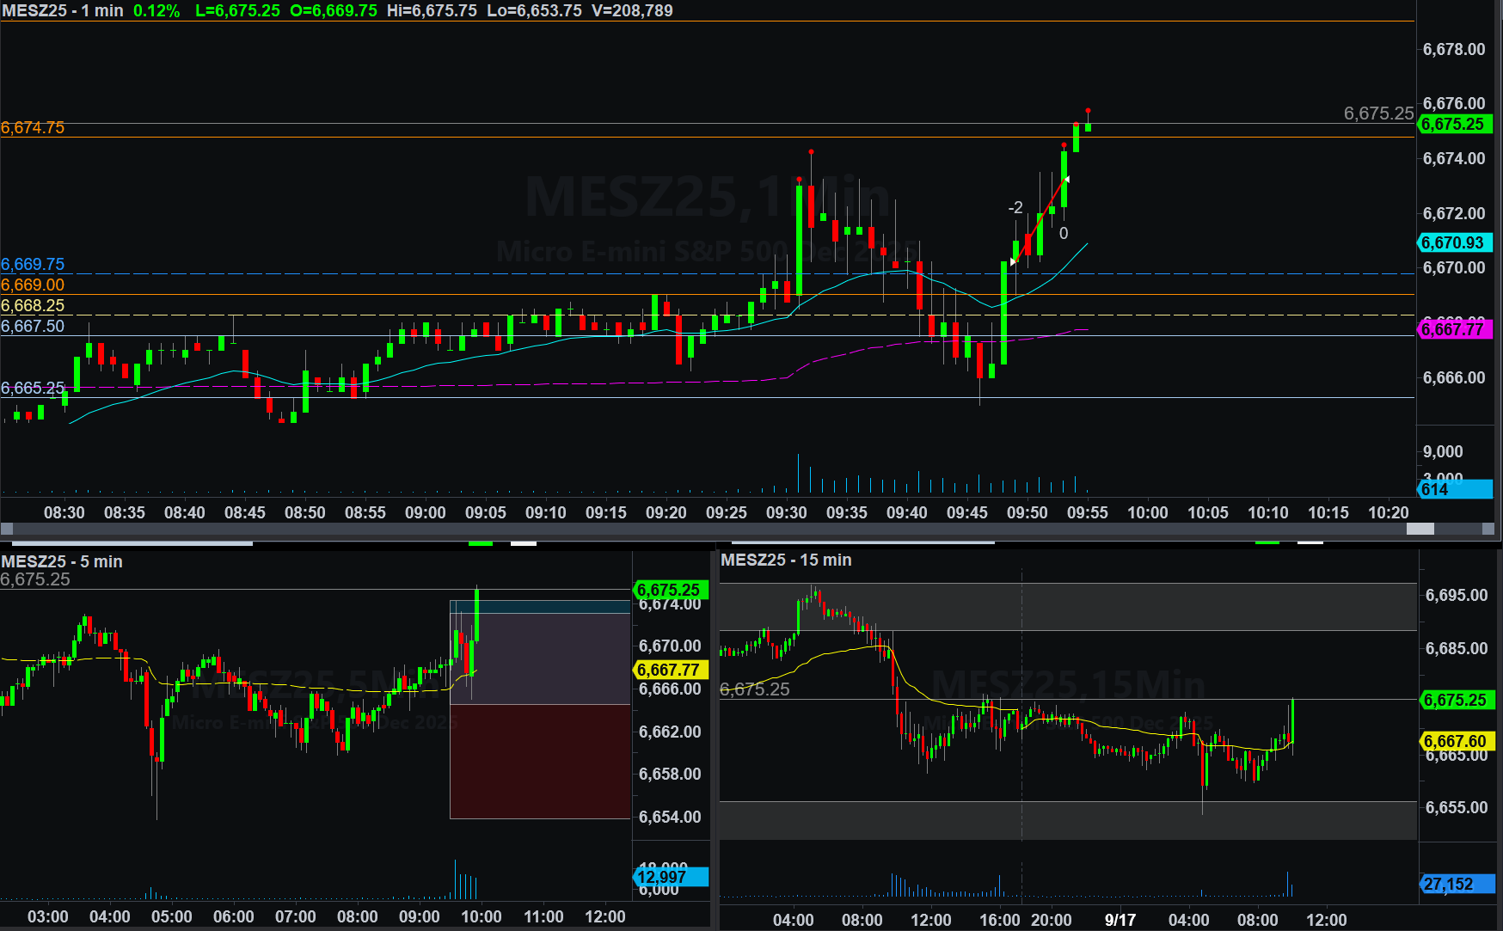Select the white trade exit triangle marker
Screen dimensions: 1503x931
point(1066,179)
